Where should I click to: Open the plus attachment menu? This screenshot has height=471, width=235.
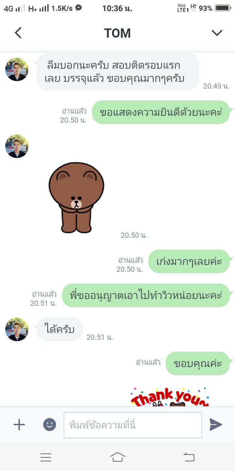click(x=19, y=425)
